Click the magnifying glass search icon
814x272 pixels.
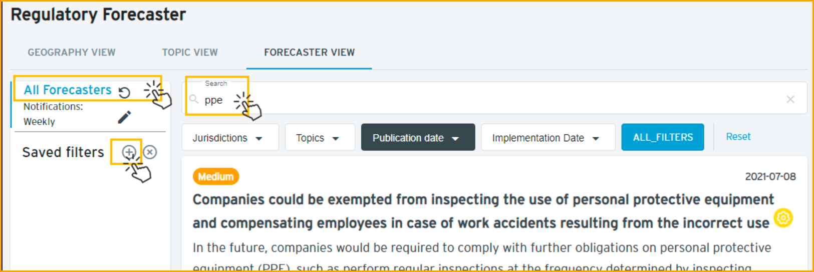(194, 99)
